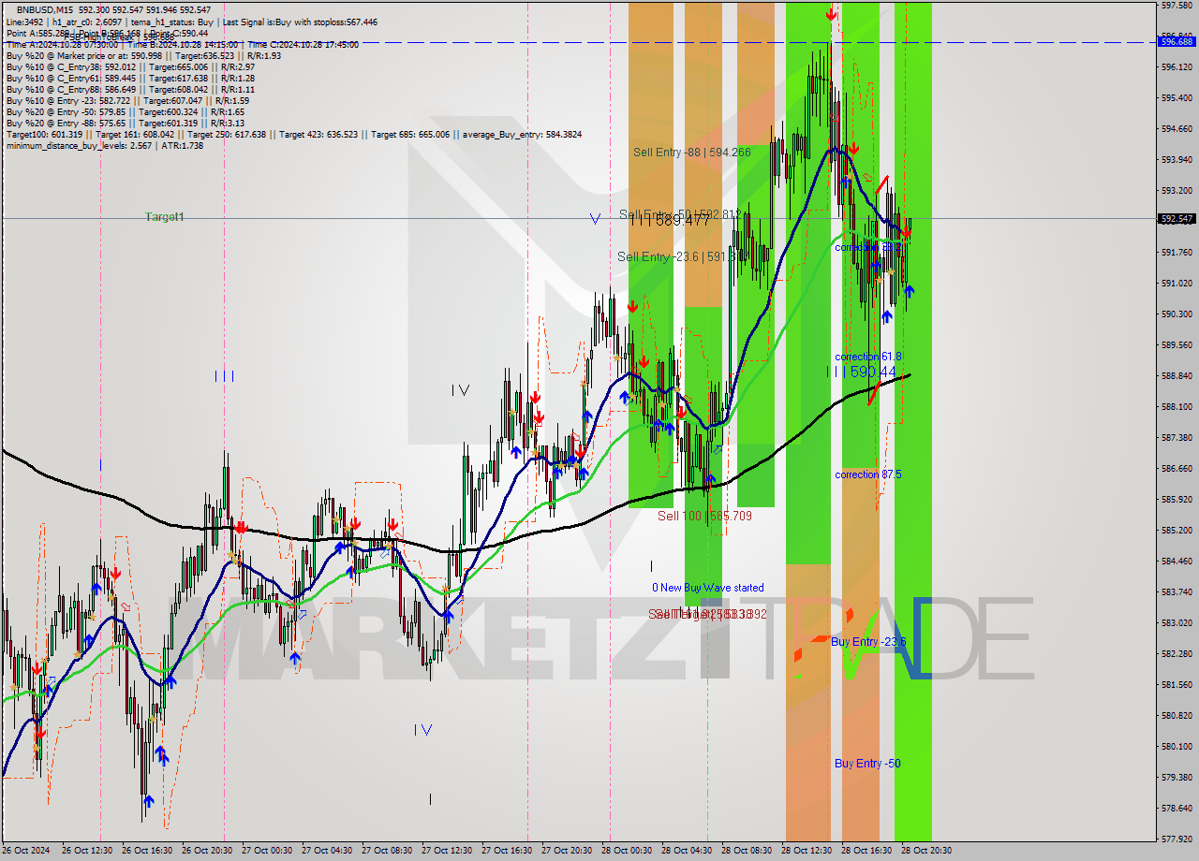Click the 'Sell 100 | 585.709' label
The height and width of the screenshot is (861, 1199).
(705, 516)
